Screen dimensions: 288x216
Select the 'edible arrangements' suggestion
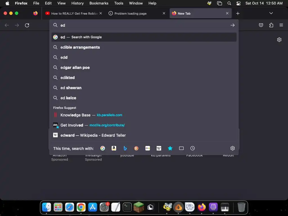pyautogui.click(x=144, y=47)
